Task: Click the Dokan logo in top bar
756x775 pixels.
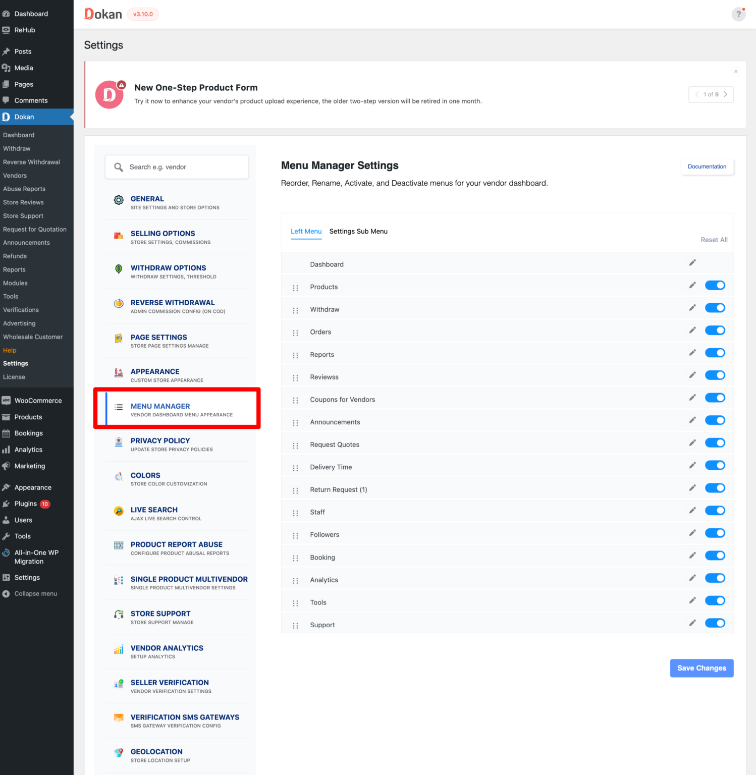Action: click(x=102, y=14)
